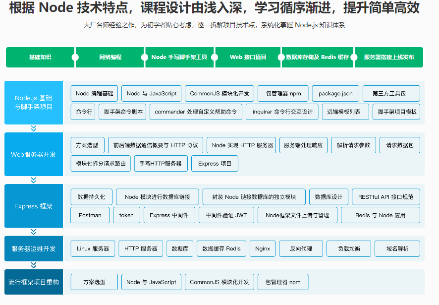Image resolution: width=439 pixels, height=305 pixels.
Task: Select the Postman topic tag
Action: 90,215
